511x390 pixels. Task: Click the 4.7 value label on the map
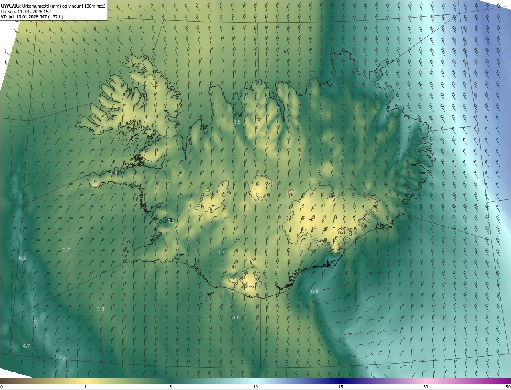coord(26,346)
